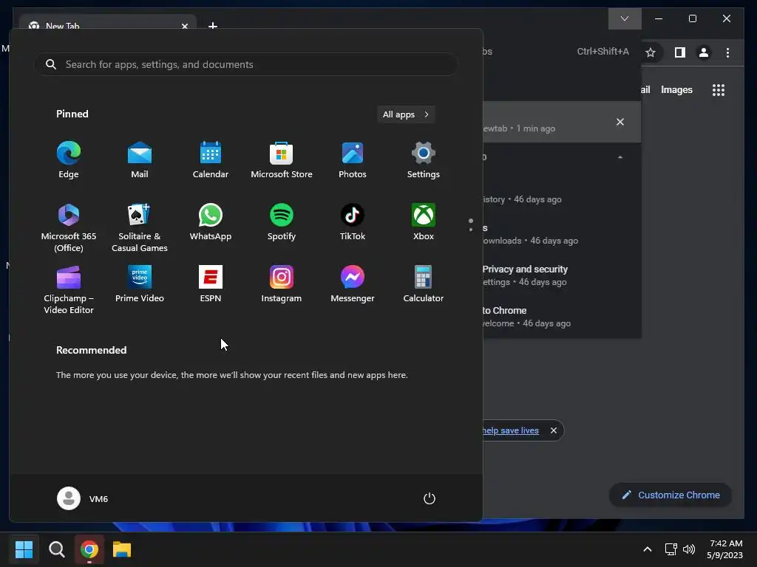Close the open tab entry in tab search
The height and width of the screenshot is (567, 757).
(620, 122)
